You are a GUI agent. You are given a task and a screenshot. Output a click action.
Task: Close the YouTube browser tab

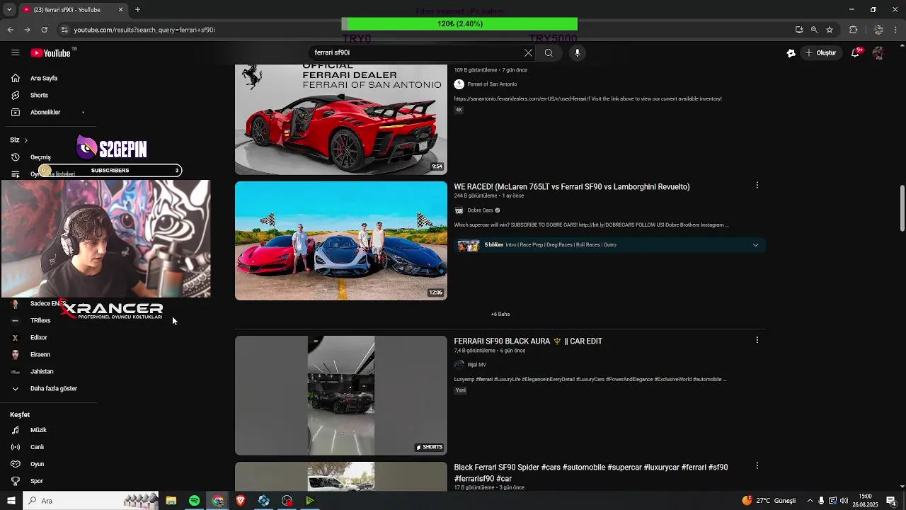click(120, 10)
